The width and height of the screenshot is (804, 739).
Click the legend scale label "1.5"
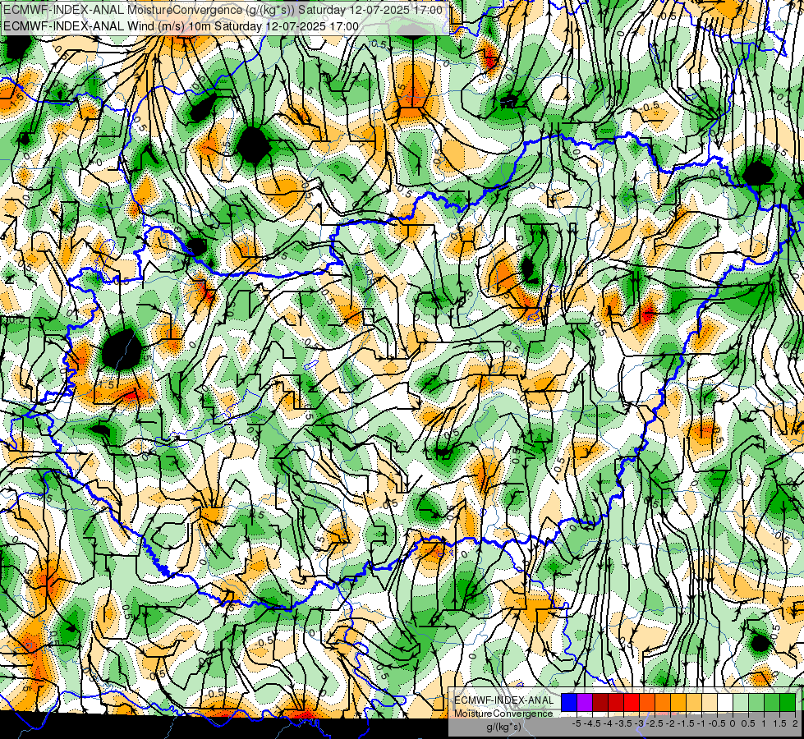coord(780,723)
